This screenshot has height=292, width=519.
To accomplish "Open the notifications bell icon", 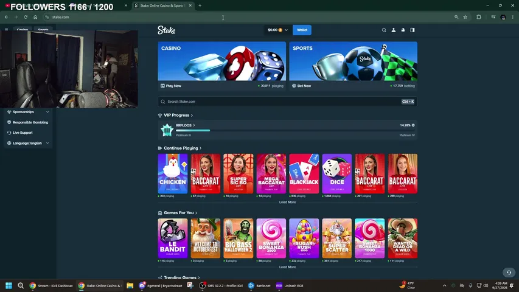I will pos(403,30).
